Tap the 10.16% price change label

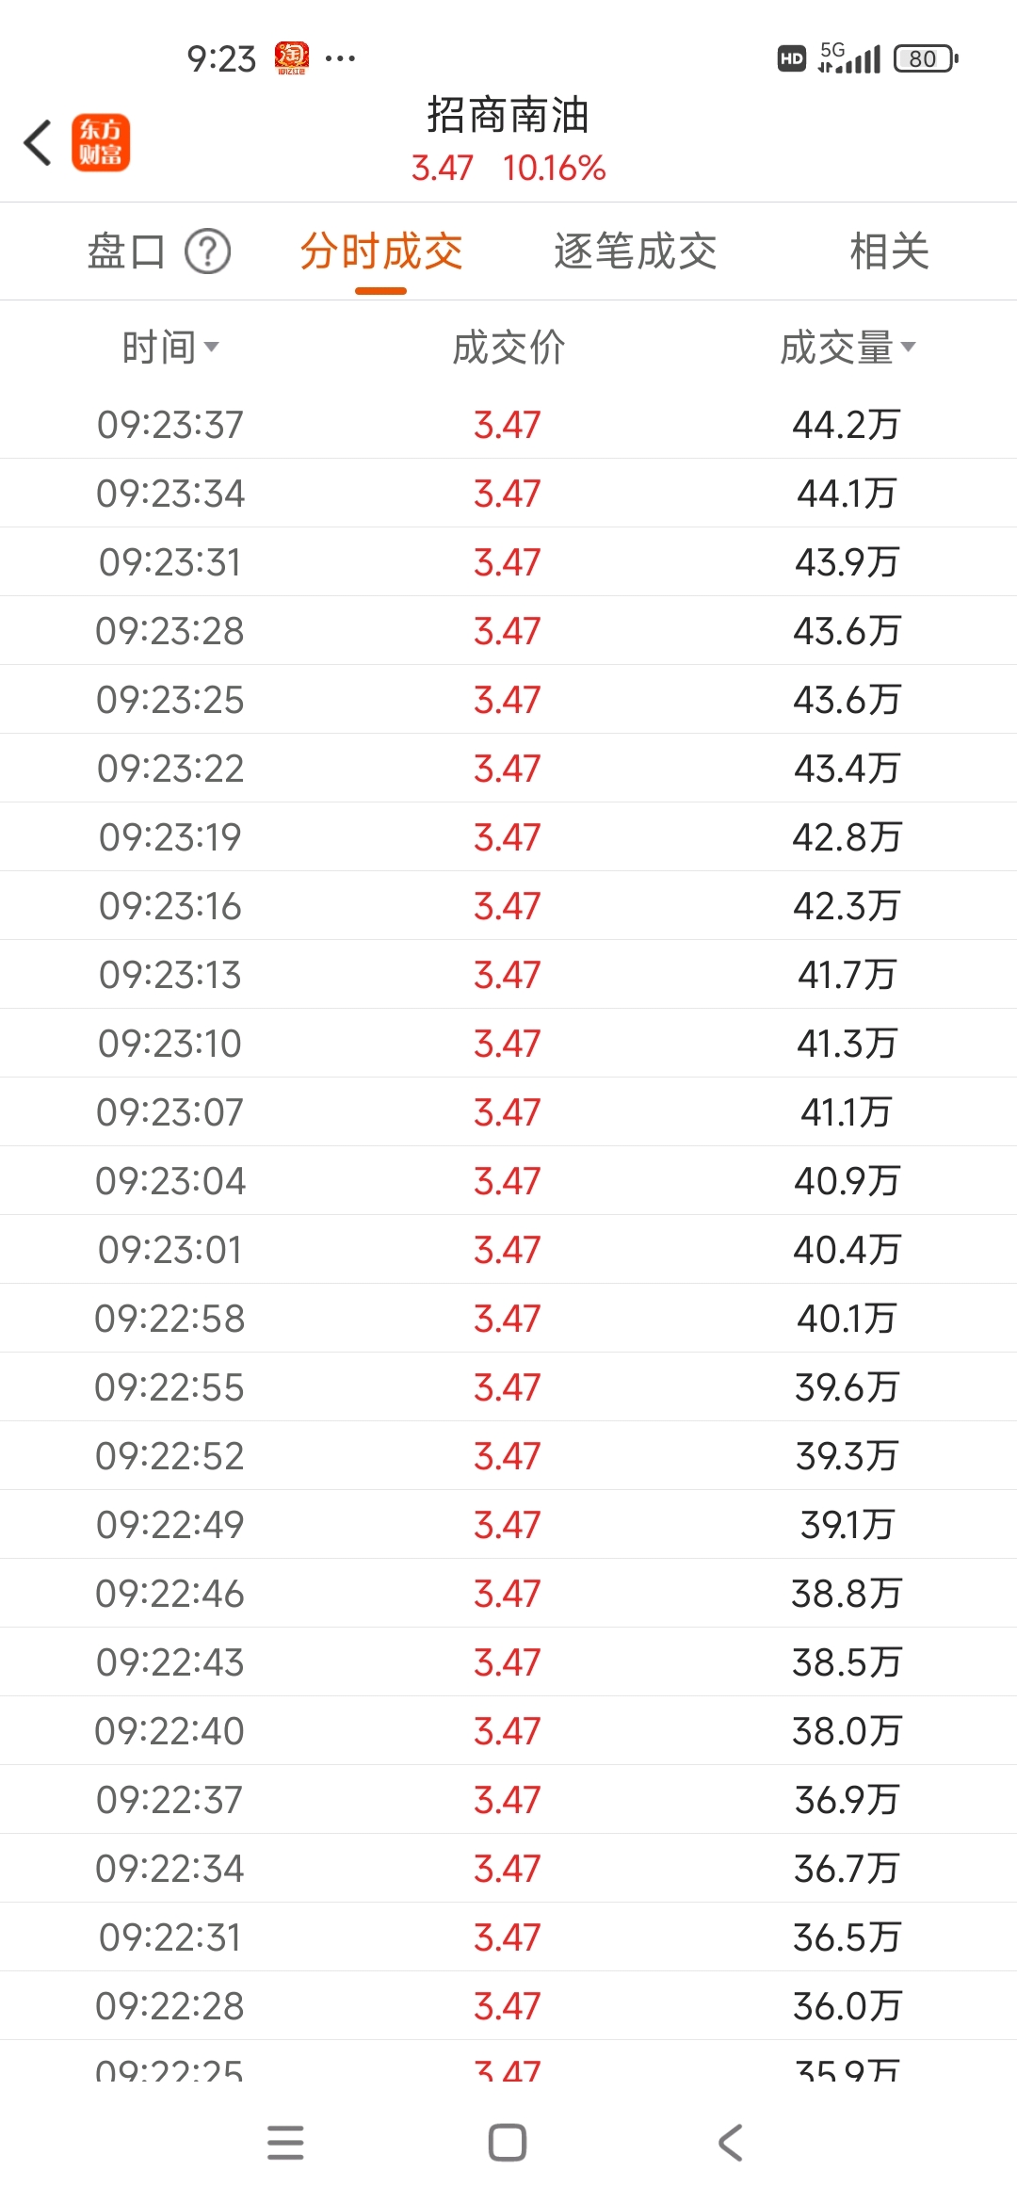click(x=554, y=169)
